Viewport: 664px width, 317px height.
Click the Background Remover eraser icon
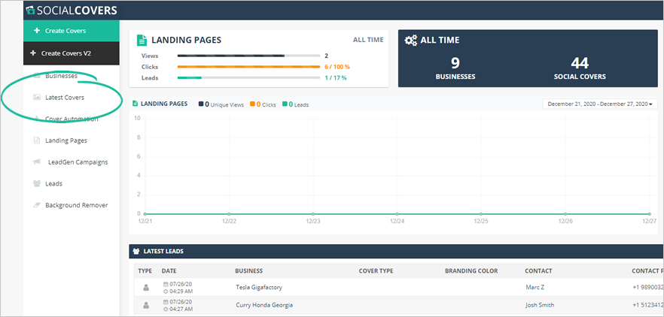point(37,205)
